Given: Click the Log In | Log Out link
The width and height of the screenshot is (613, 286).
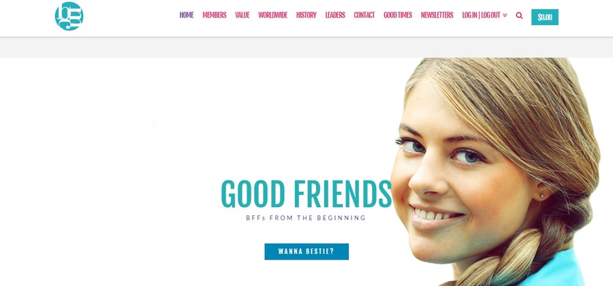Looking at the screenshot, I should (481, 15).
